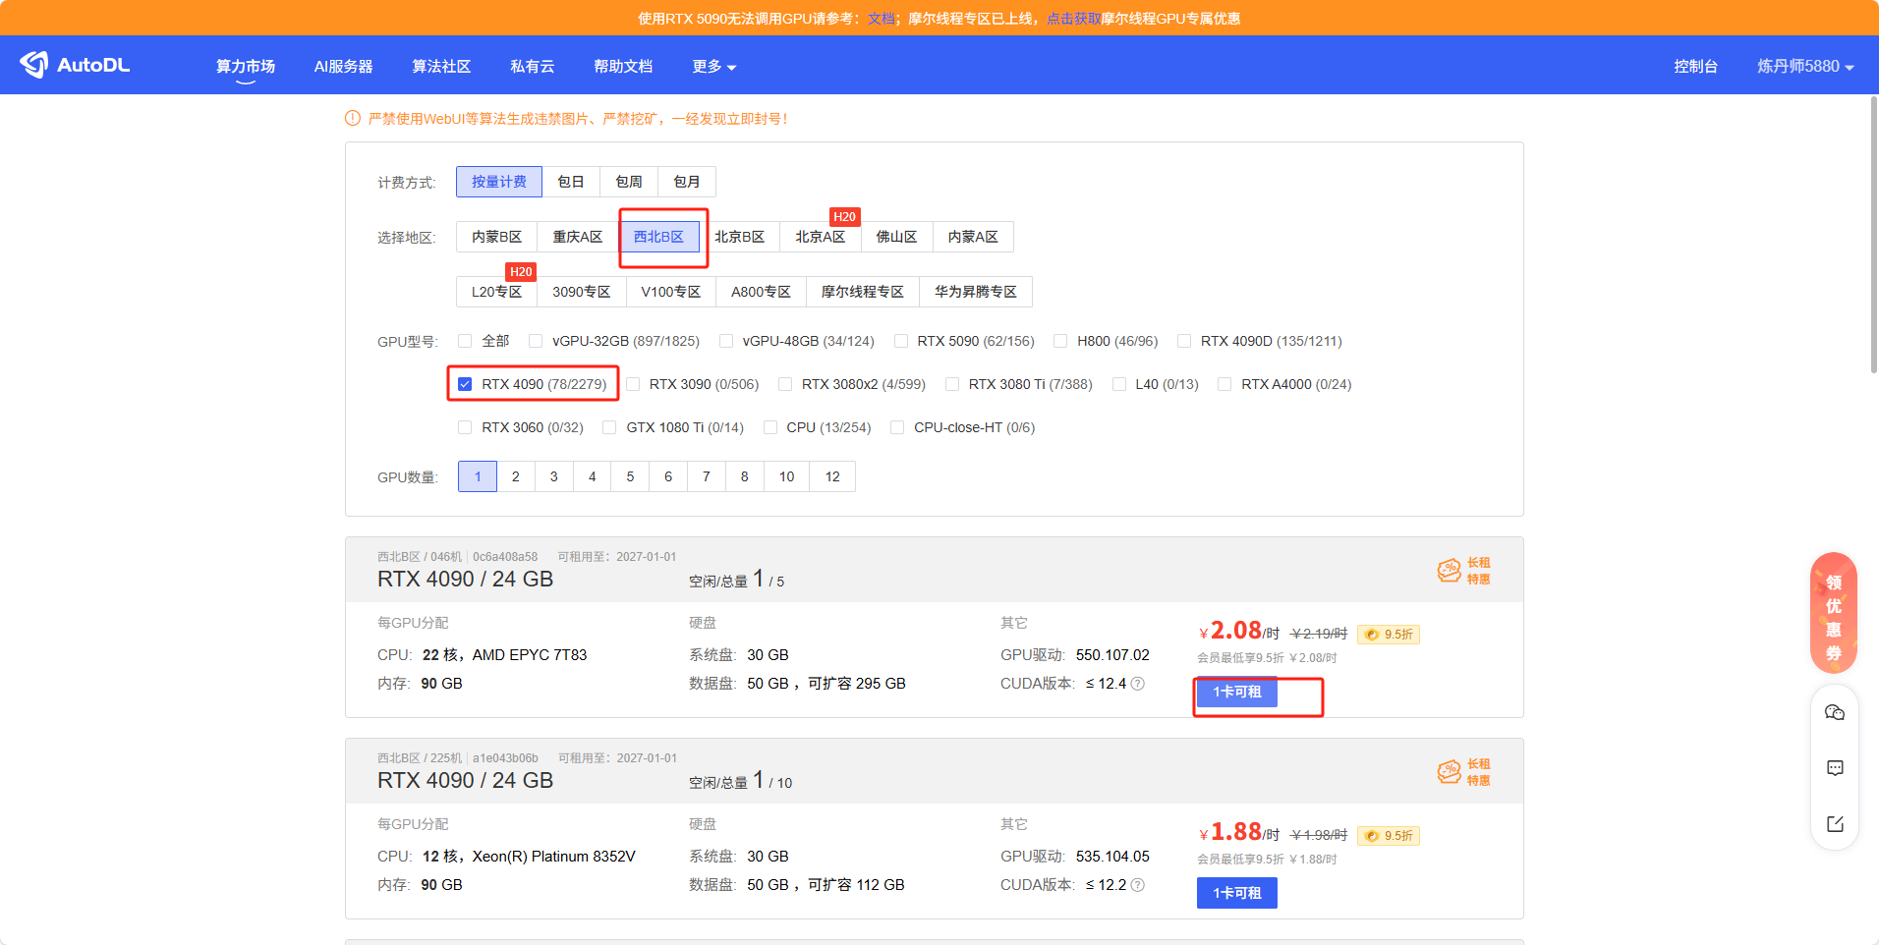Open 私有云 in the navigation bar

[x=533, y=66]
